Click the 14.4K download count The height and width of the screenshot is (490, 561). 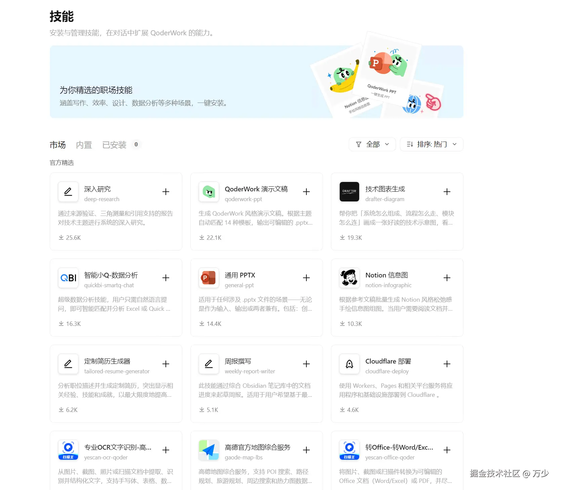click(210, 324)
